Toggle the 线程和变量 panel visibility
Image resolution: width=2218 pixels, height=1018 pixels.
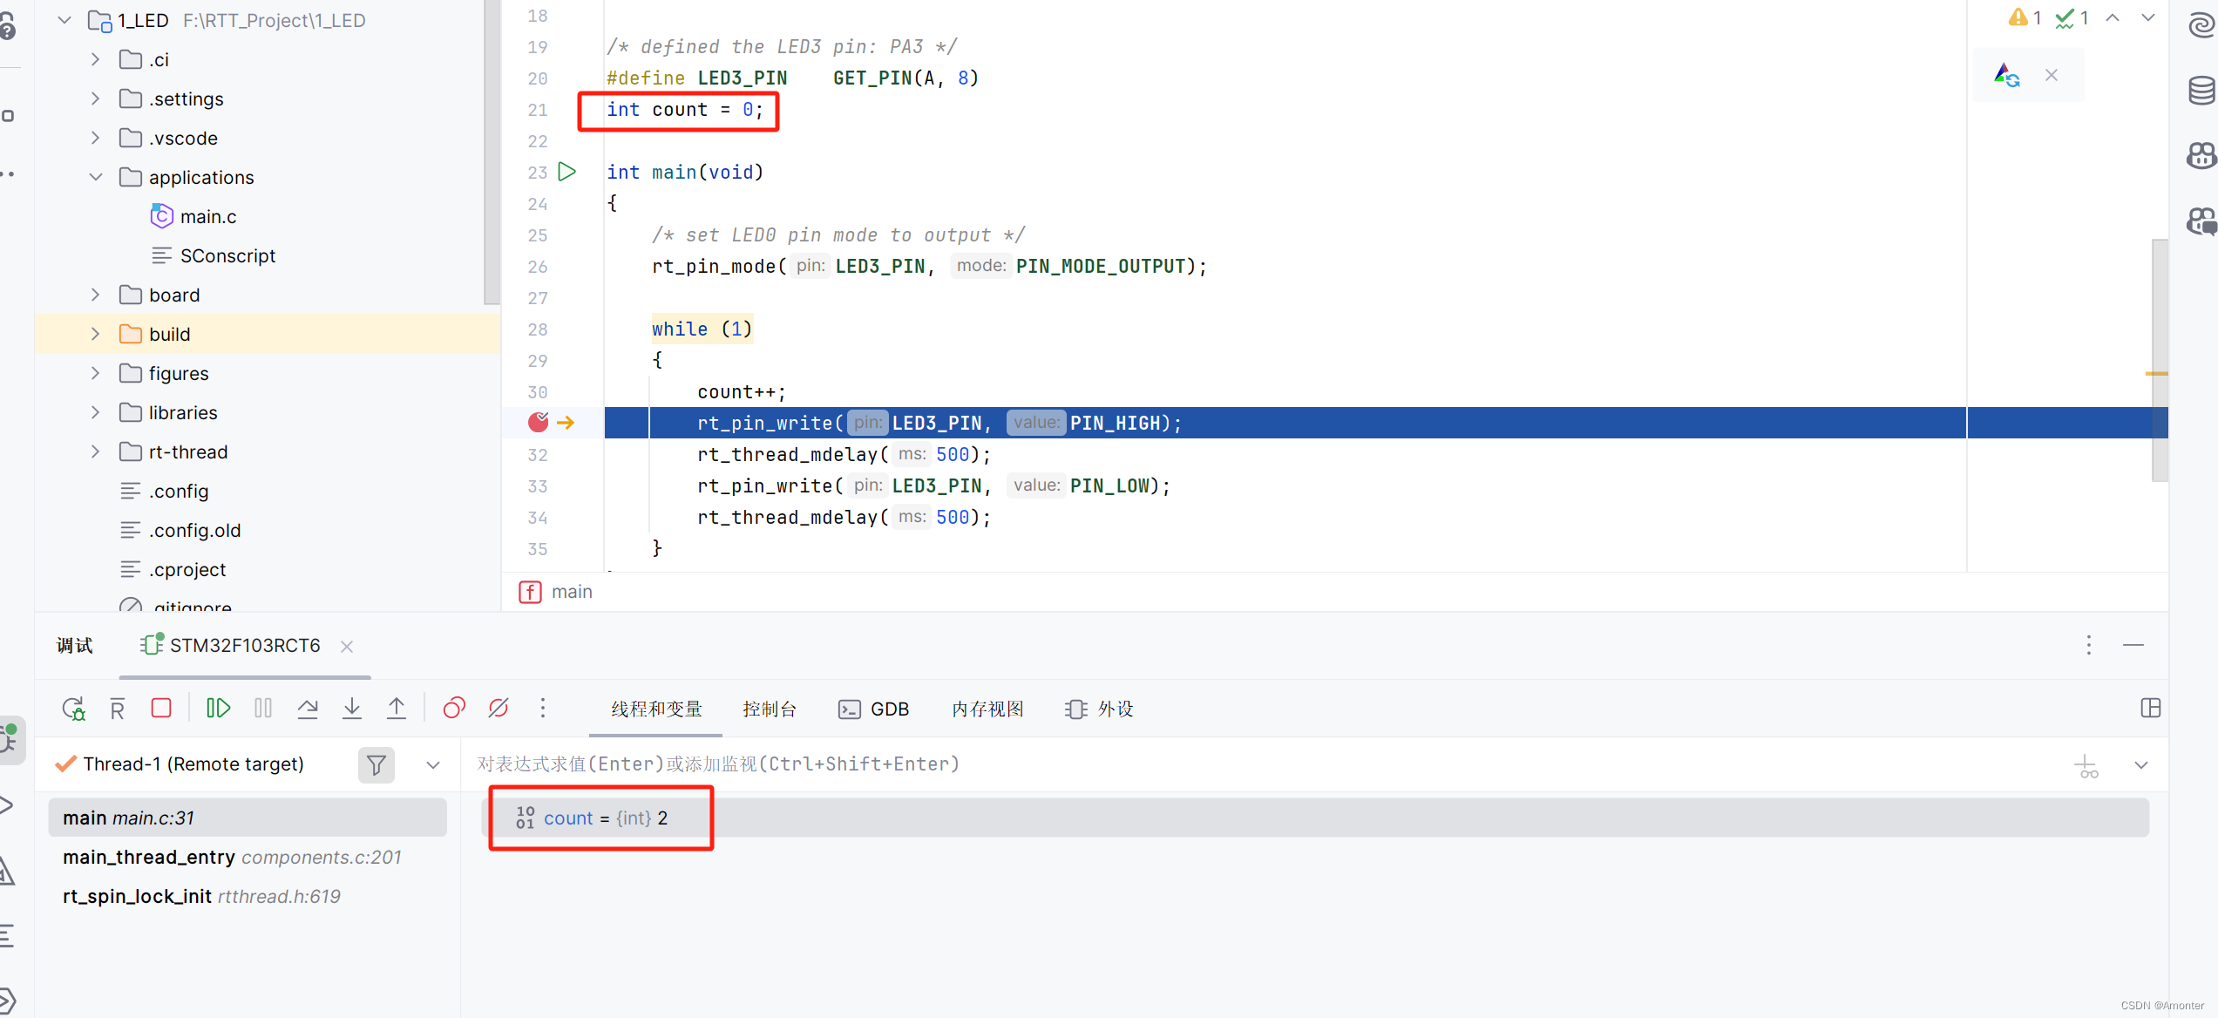654,709
